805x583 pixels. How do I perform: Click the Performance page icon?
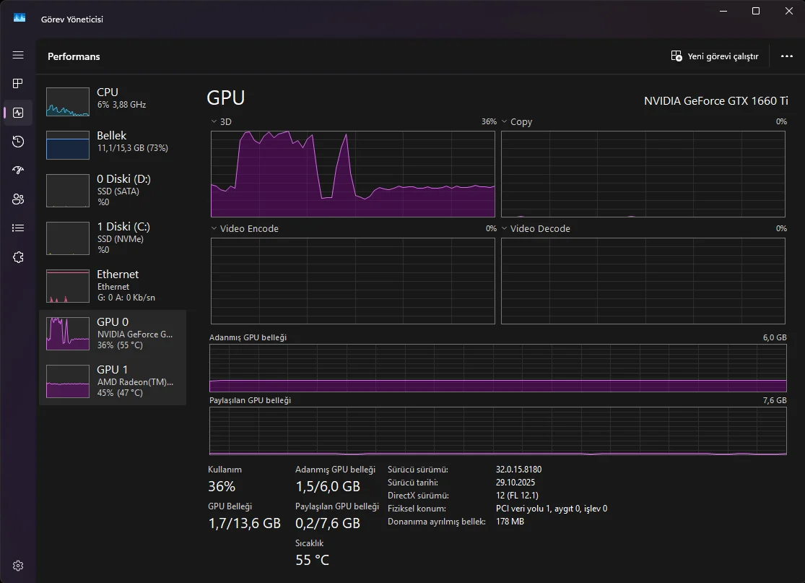pyautogui.click(x=18, y=113)
